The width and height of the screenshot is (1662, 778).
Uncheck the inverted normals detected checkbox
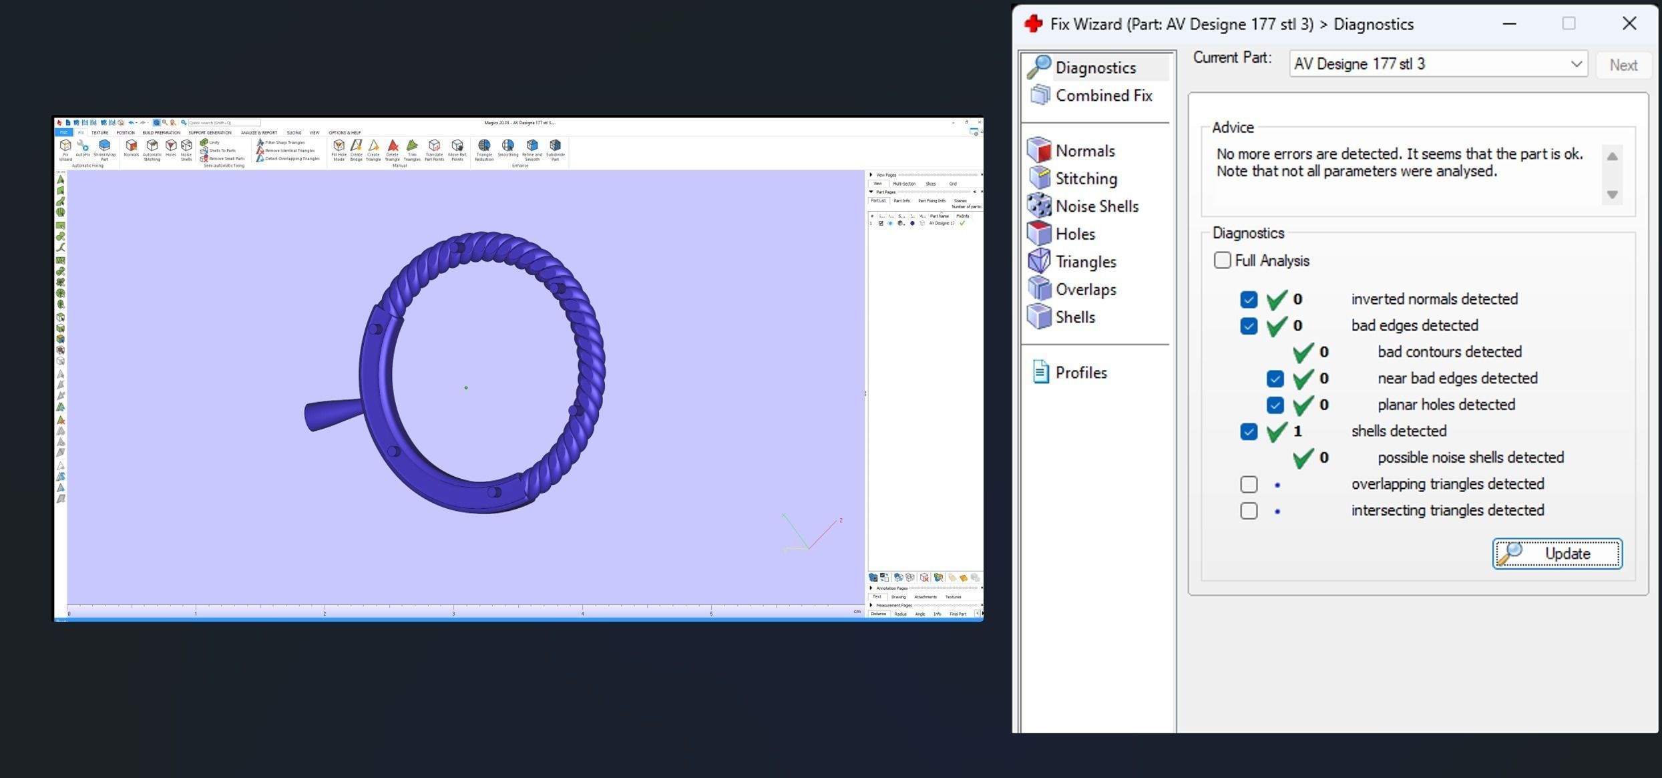coord(1249,299)
